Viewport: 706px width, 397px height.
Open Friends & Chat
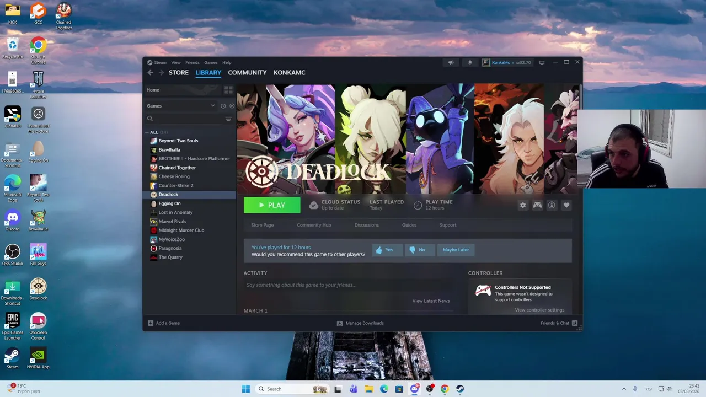559,323
